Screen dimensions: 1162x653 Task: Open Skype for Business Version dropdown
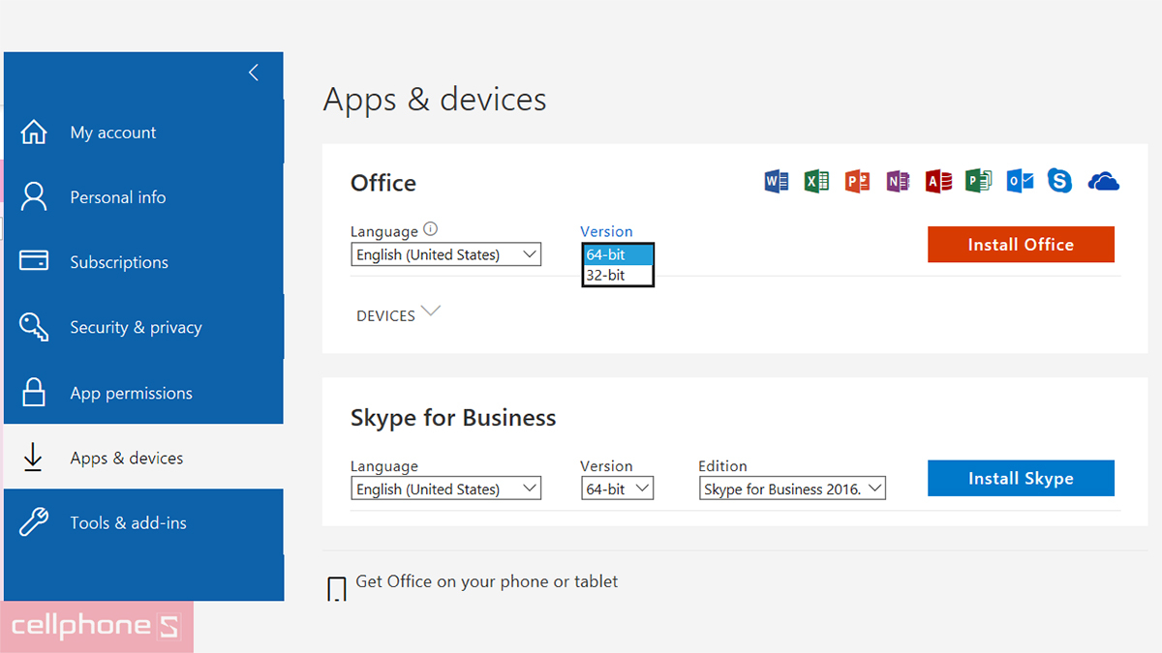[617, 489]
